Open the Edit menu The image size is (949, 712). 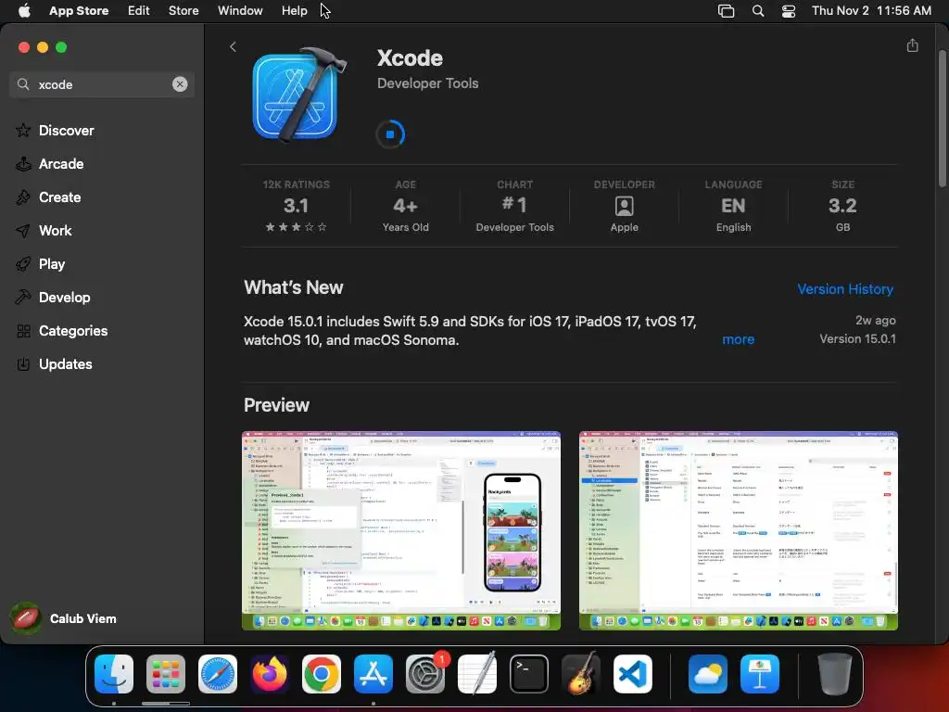coord(139,10)
